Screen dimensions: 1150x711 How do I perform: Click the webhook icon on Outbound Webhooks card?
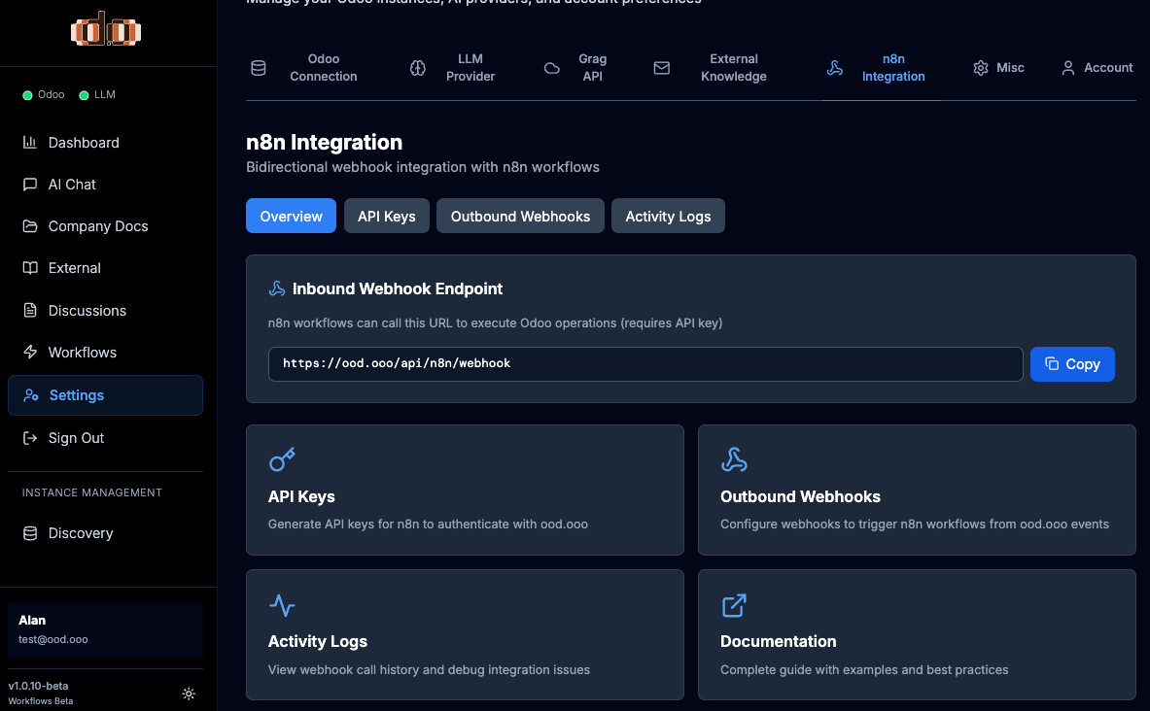[x=734, y=459]
